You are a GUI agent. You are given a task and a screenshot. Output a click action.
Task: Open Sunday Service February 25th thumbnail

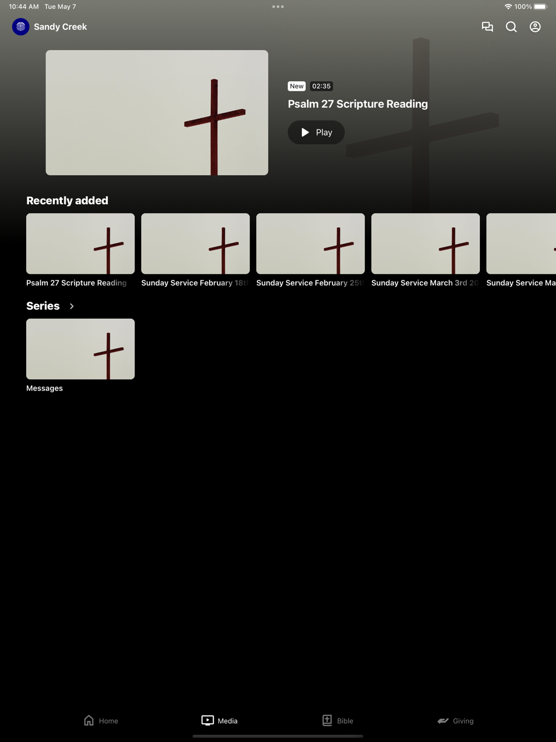click(311, 244)
